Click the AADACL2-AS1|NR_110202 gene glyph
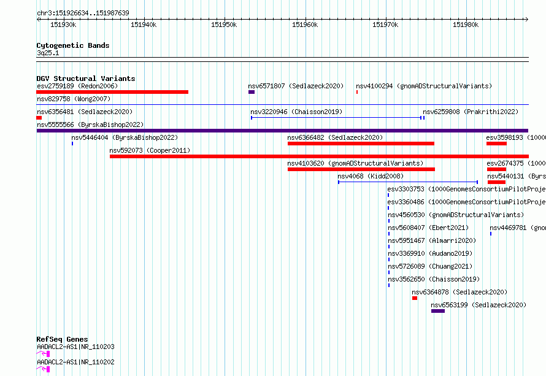Image resolution: width=546 pixels, height=376 pixels. click(x=43, y=369)
